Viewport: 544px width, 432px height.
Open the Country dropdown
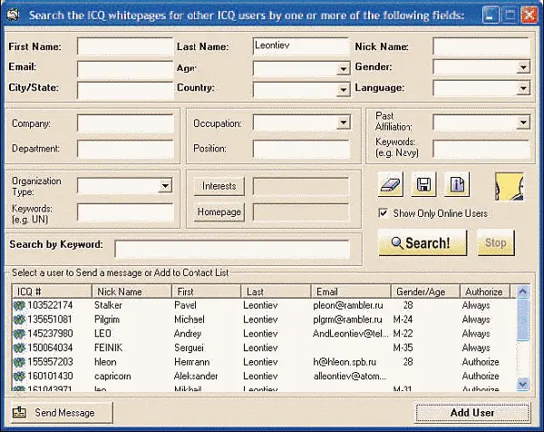click(x=343, y=90)
